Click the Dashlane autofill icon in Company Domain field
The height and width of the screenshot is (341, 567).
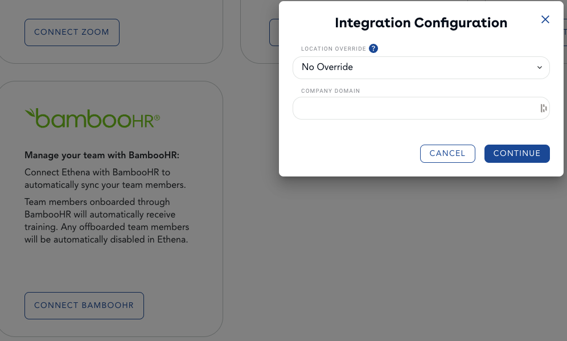coord(543,108)
